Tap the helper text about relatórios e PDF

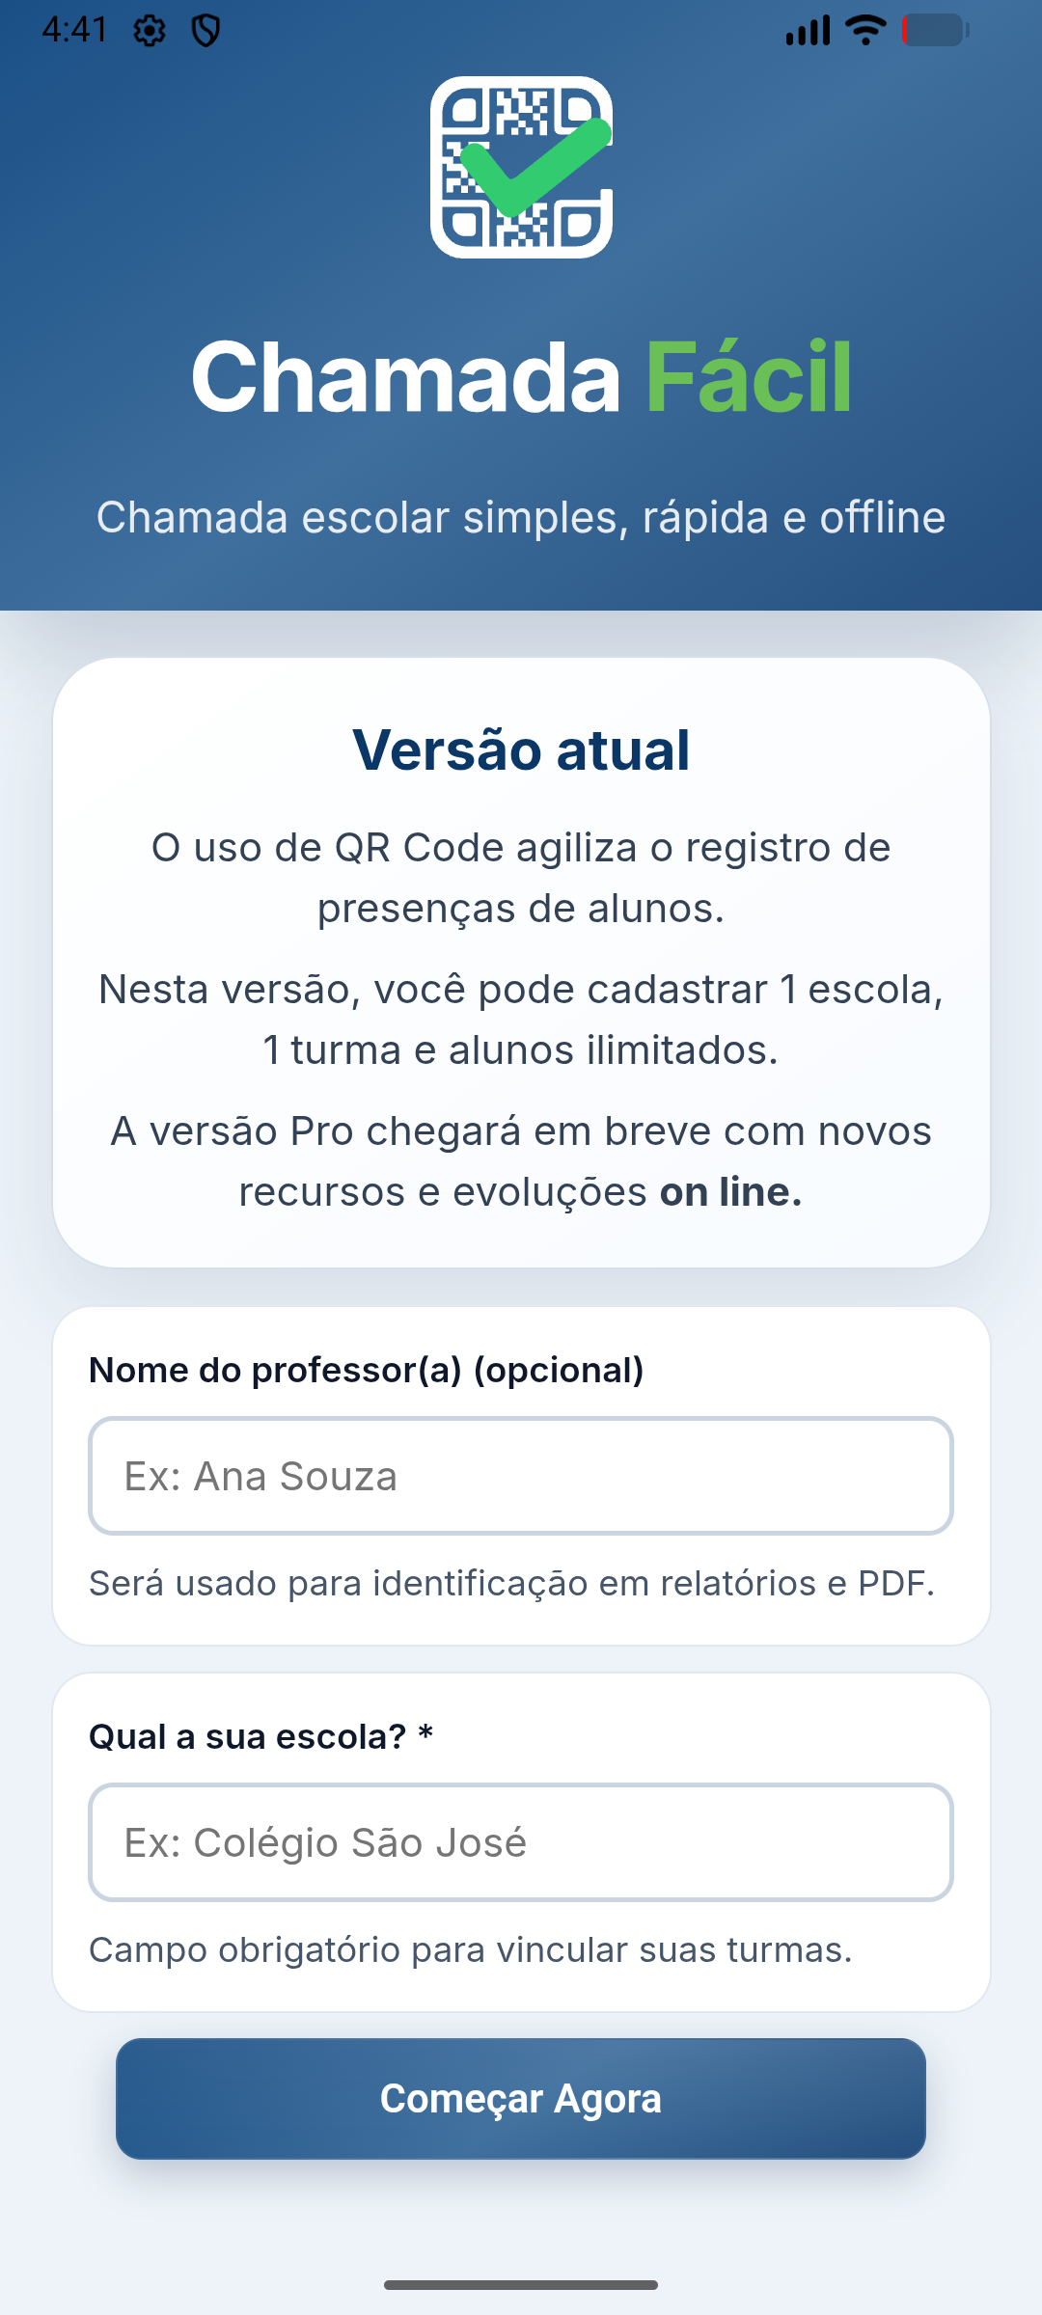[511, 1583]
